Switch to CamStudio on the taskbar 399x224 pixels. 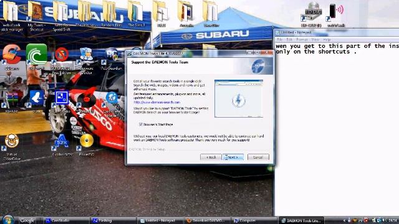tap(66, 220)
